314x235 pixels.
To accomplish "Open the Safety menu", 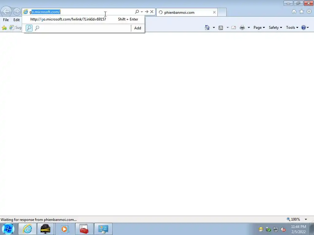I will point(275,28).
